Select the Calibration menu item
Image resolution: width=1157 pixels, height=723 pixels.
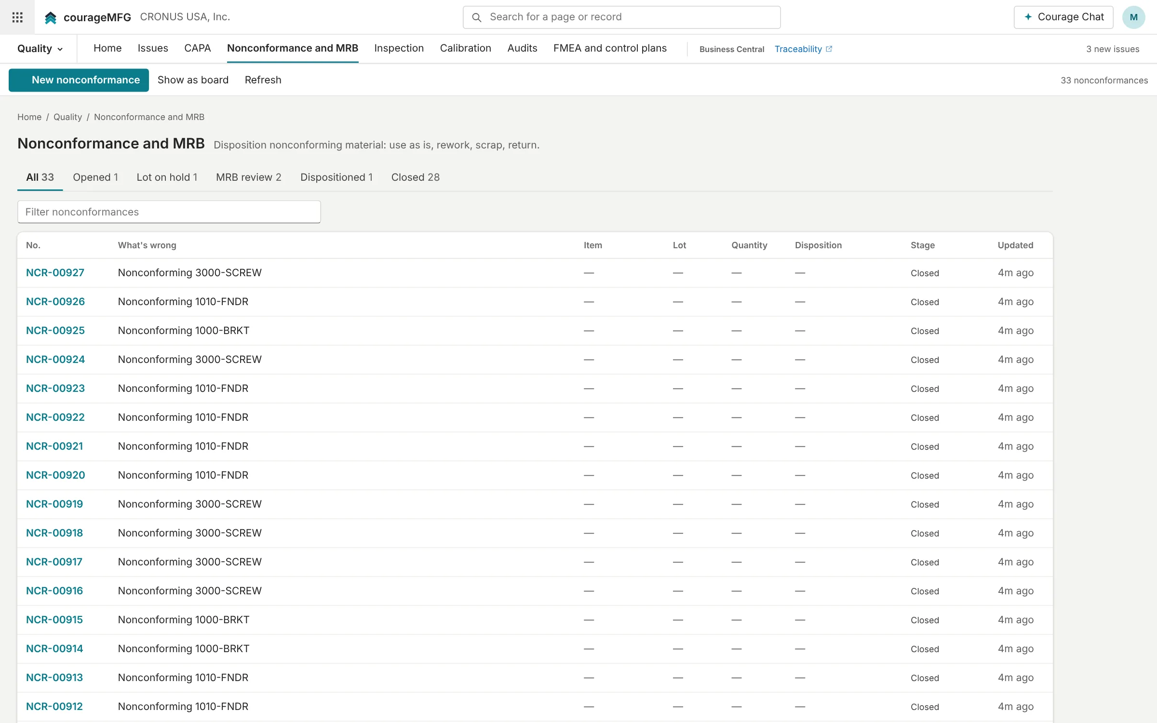point(465,48)
